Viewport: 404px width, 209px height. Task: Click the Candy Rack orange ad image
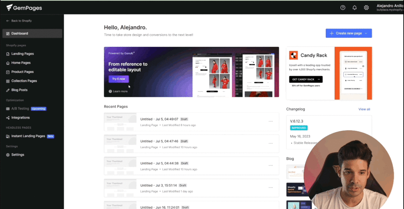coord(353,73)
